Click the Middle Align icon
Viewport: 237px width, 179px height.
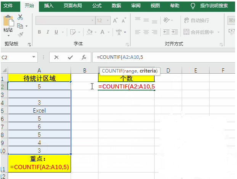tap(146, 20)
